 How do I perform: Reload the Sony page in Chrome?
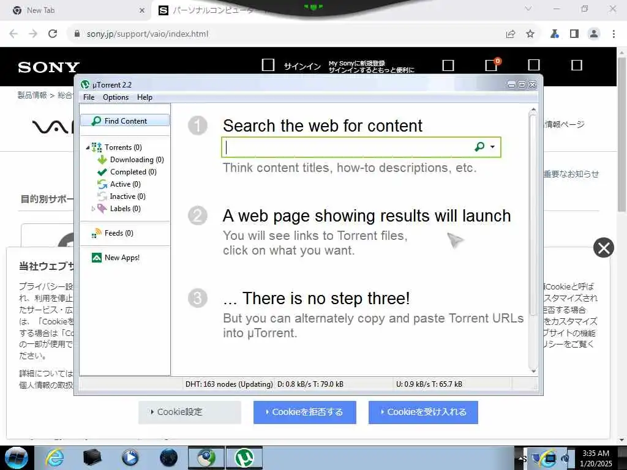53,34
